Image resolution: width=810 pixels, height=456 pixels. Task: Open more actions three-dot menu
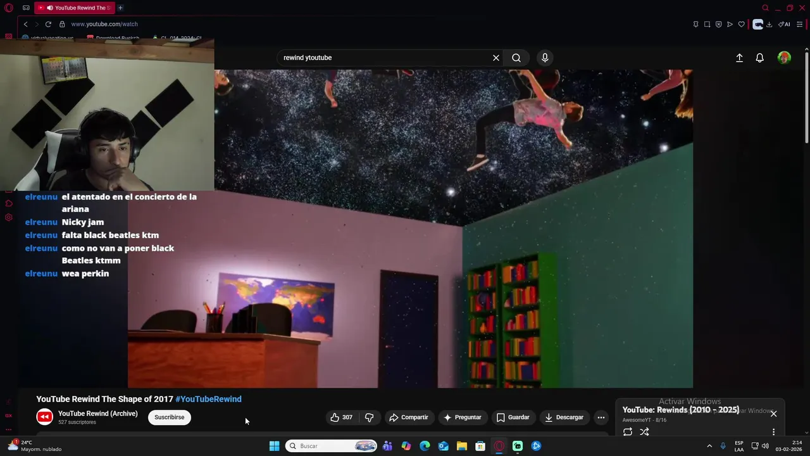click(601, 417)
